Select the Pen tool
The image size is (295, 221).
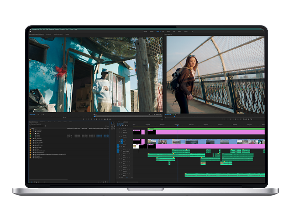pyautogui.click(x=114, y=127)
